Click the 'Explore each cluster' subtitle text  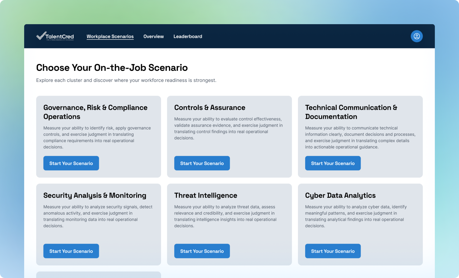[126, 80]
